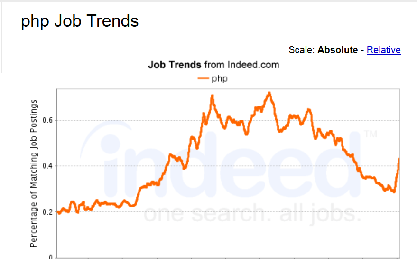This screenshot has width=417, height=259.
Task: Click the "one search. all jobs." tagline
Action: (x=251, y=214)
